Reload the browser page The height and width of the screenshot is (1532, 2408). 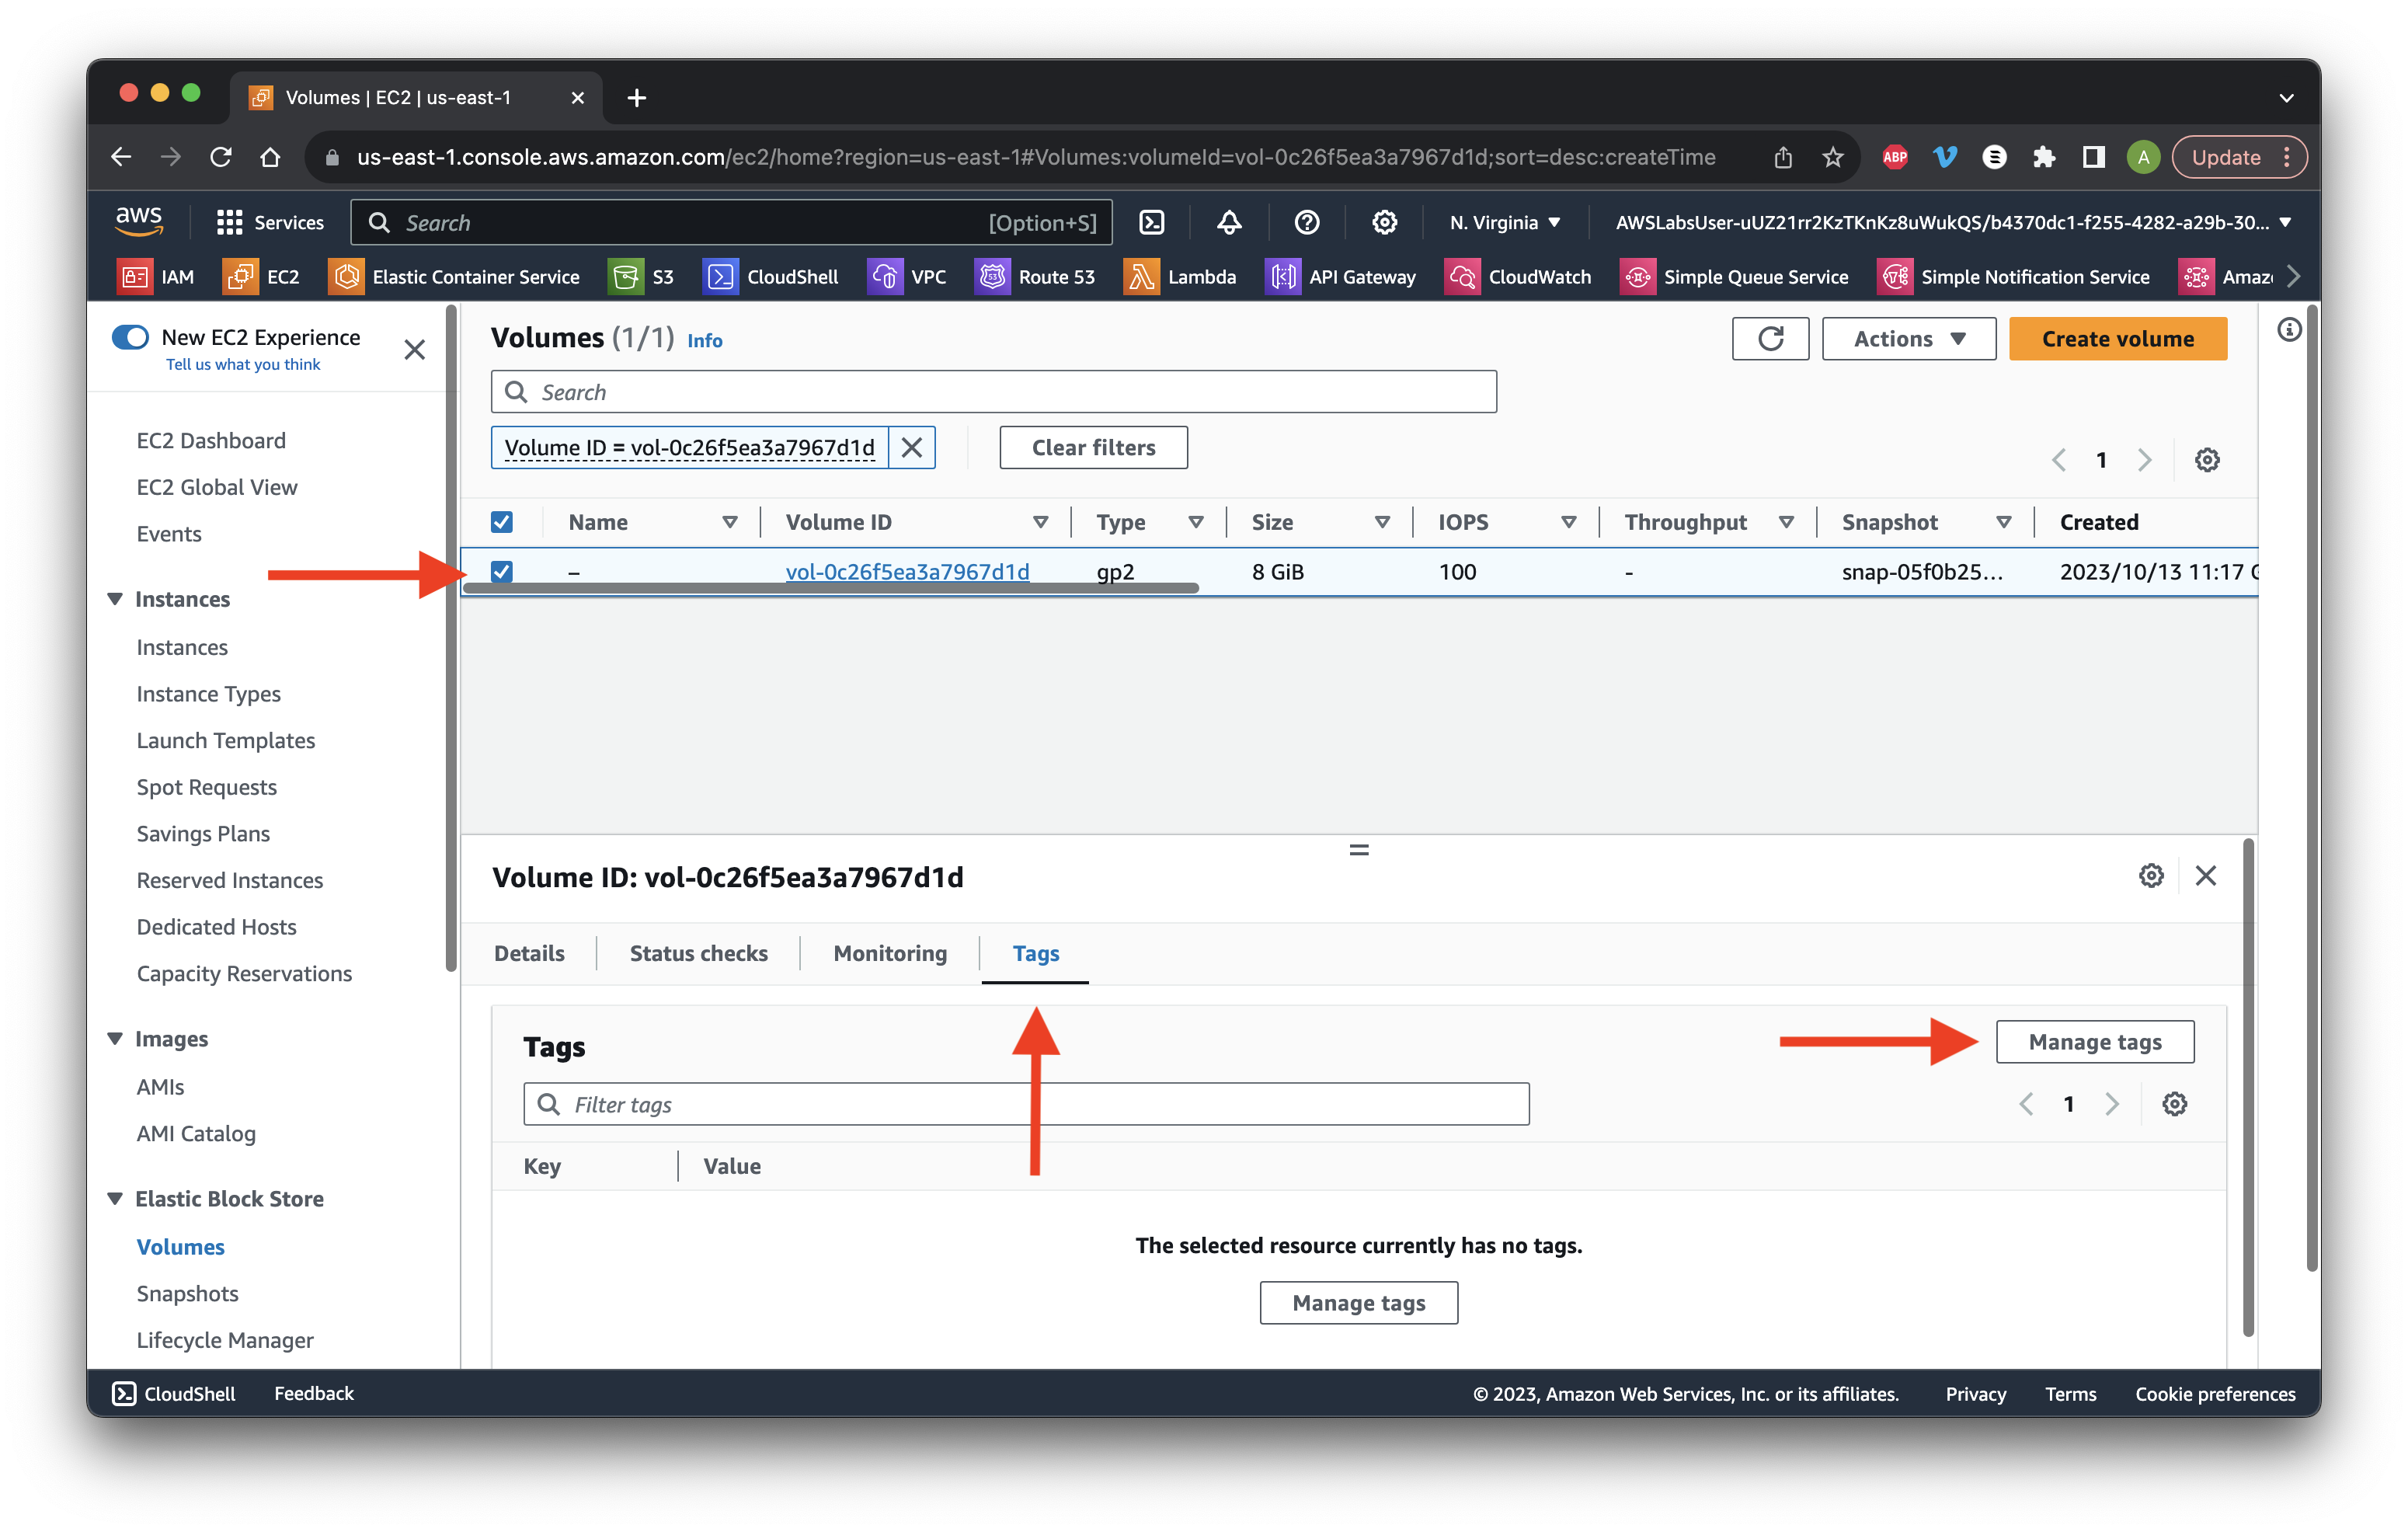(220, 157)
